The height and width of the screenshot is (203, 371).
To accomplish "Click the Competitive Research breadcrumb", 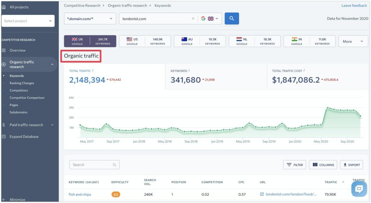I will 82,5.
